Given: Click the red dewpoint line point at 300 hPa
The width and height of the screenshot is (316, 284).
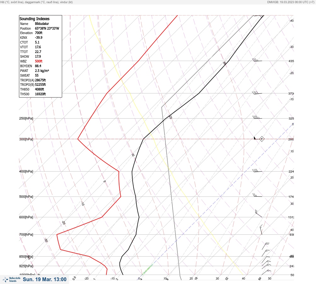Looking at the screenshot, I should (78, 139).
